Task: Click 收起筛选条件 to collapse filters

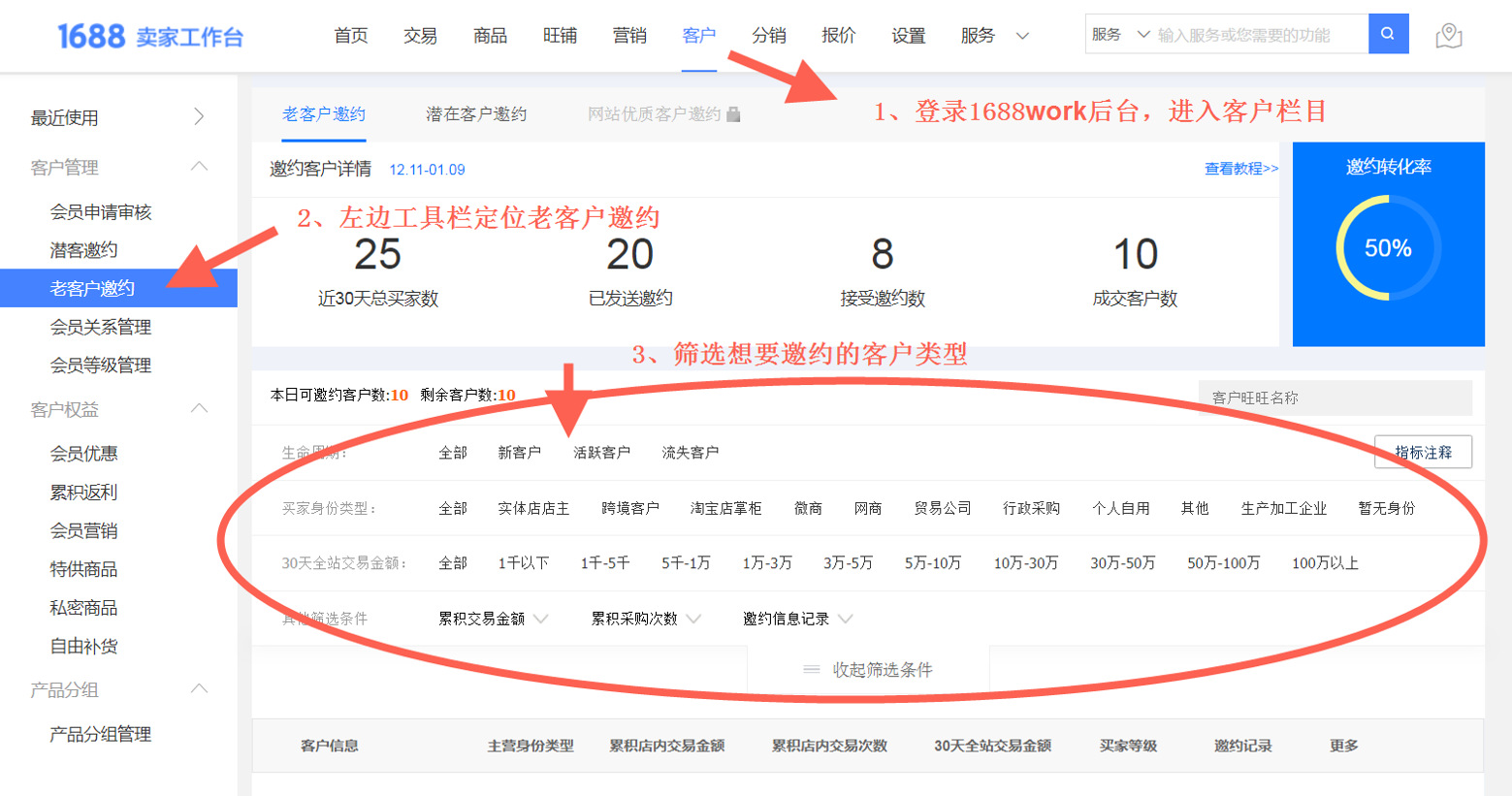Action: 883,670
